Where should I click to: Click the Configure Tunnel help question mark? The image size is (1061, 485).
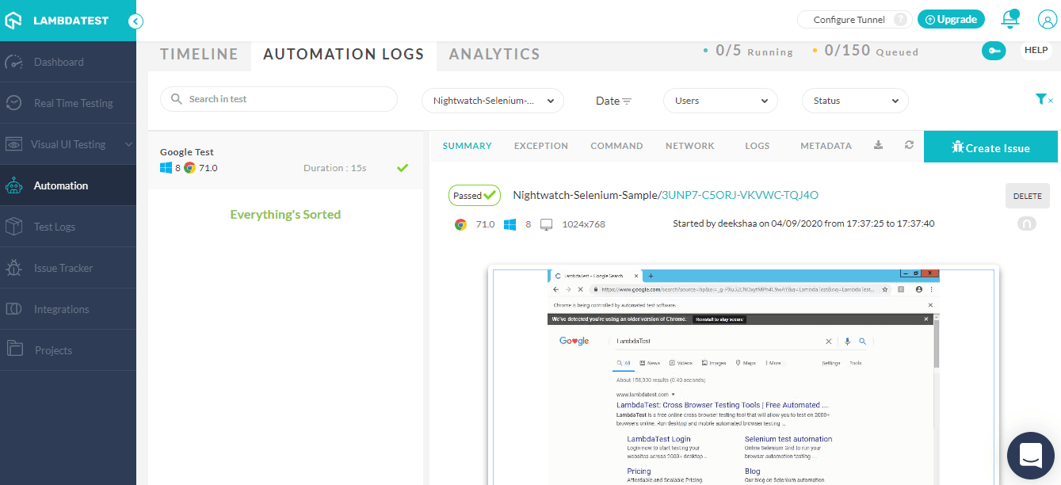(x=900, y=20)
